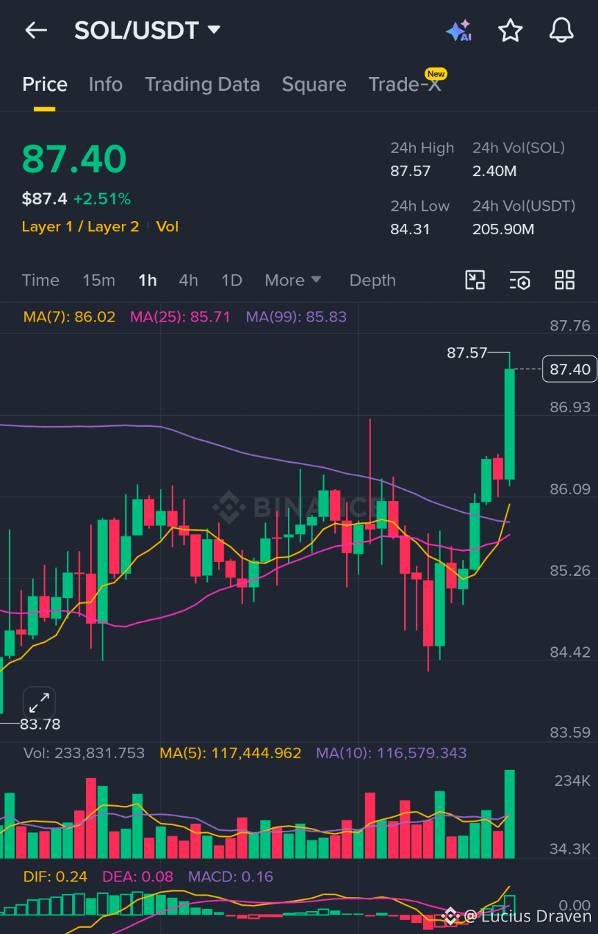Open the Trade-X tab
The image size is (598, 934).
405,85
